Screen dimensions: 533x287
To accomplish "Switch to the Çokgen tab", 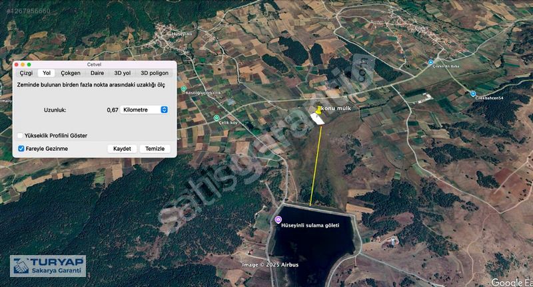I will click(x=71, y=73).
